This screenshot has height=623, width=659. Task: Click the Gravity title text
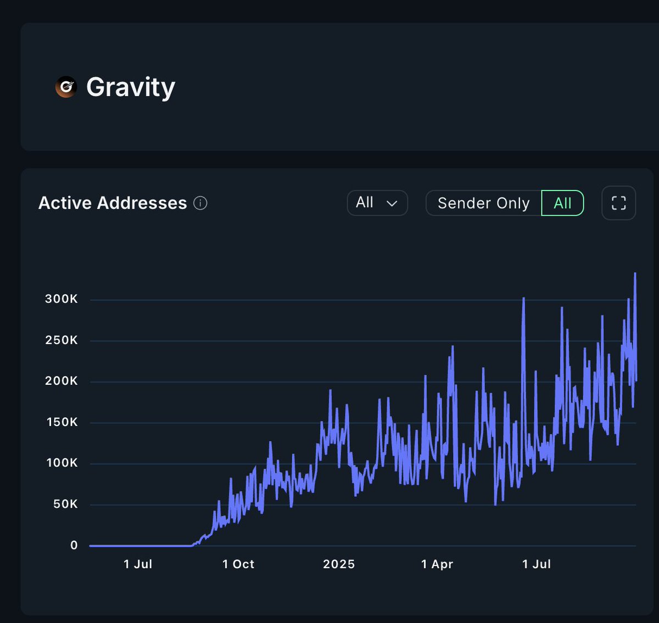[x=131, y=87]
